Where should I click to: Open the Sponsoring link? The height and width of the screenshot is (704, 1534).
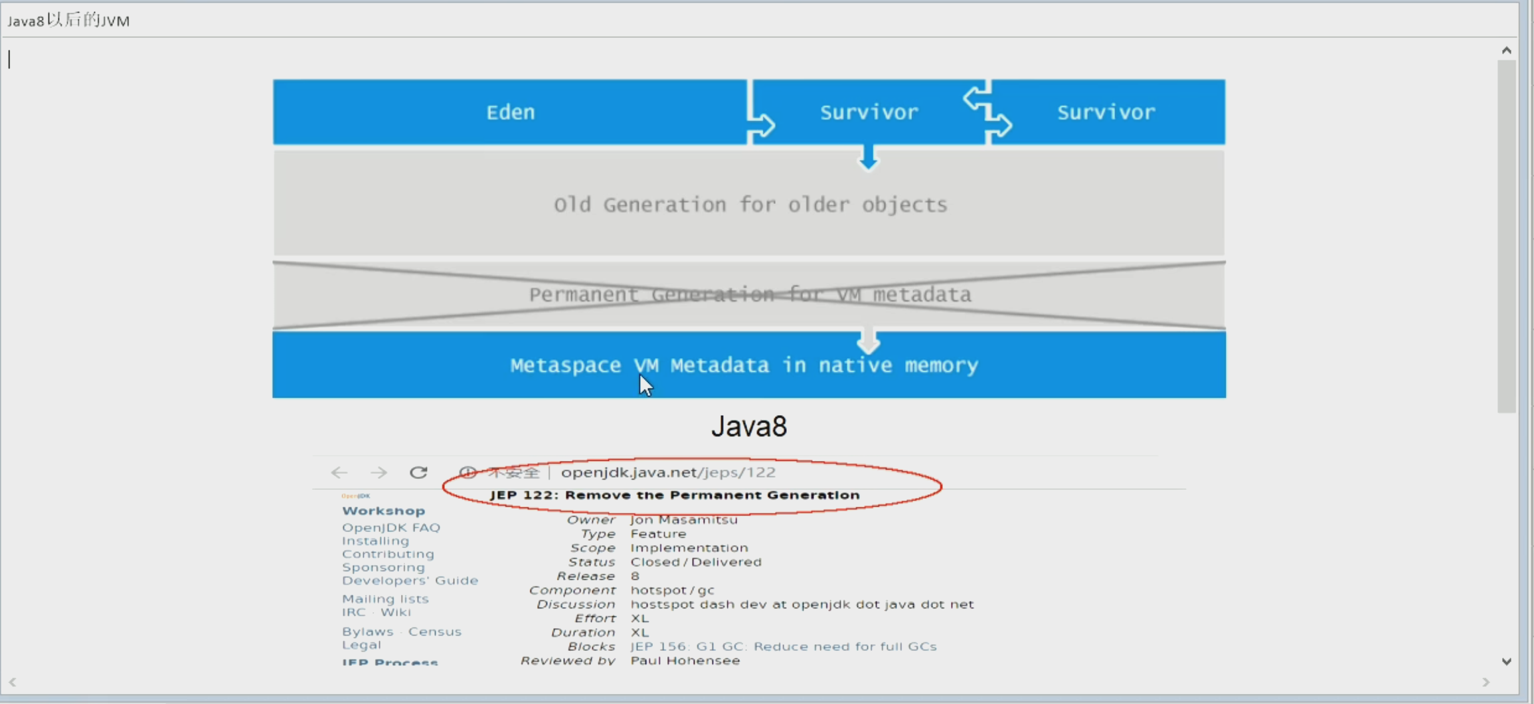point(383,567)
